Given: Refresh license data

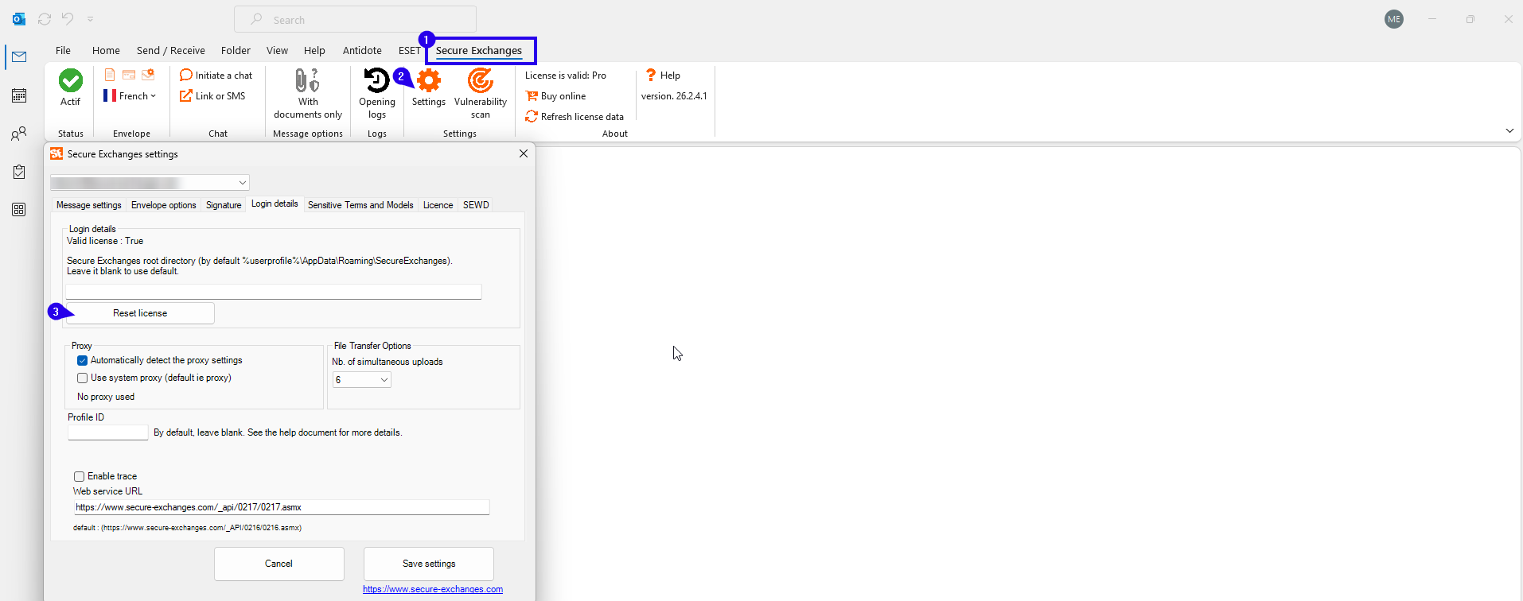Looking at the screenshot, I should tap(575, 117).
